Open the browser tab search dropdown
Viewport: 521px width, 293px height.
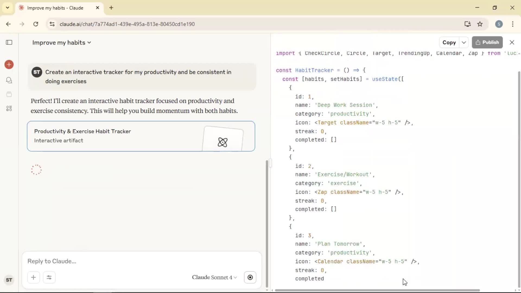click(8, 8)
